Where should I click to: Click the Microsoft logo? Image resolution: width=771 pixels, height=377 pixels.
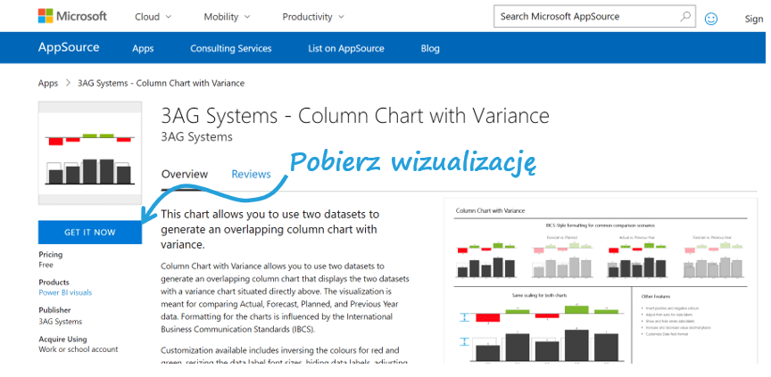click(72, 16)
